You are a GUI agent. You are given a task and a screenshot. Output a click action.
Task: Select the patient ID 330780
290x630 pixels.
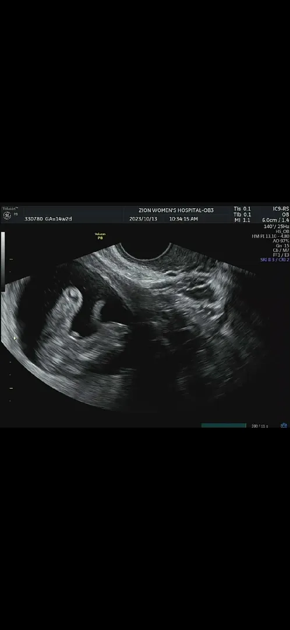point(33,219)
